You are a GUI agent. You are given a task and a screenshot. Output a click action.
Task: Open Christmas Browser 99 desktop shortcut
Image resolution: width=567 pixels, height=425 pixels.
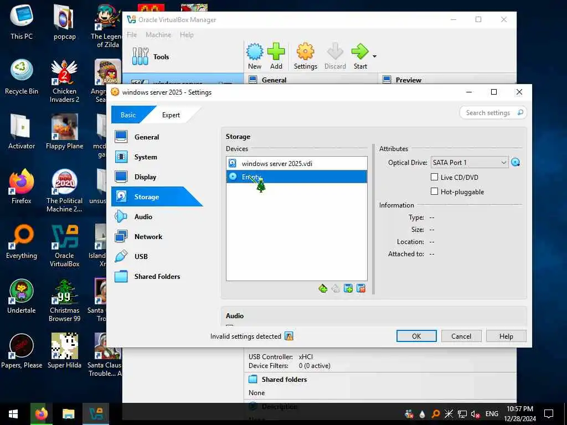tap(64, 300)
